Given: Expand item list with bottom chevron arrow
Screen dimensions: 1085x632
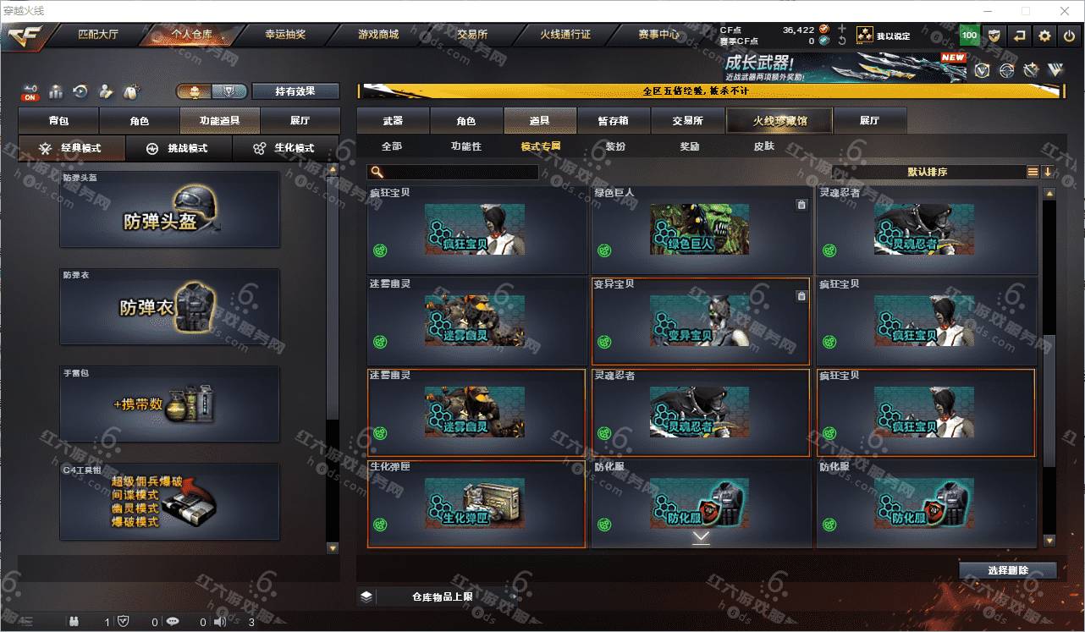Looking at the screenshot, I should 701,537.
